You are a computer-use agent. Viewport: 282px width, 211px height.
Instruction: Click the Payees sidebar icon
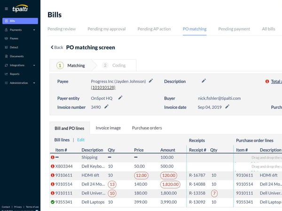coord(5,39)
